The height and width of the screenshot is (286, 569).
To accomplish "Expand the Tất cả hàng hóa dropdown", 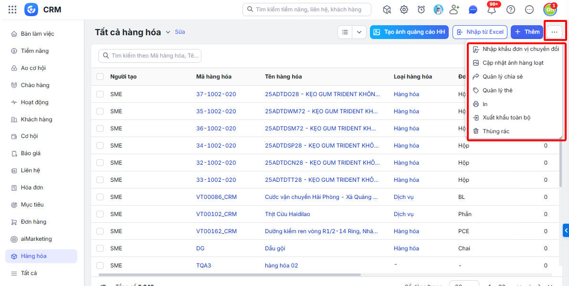I will (x=168, y=32).
